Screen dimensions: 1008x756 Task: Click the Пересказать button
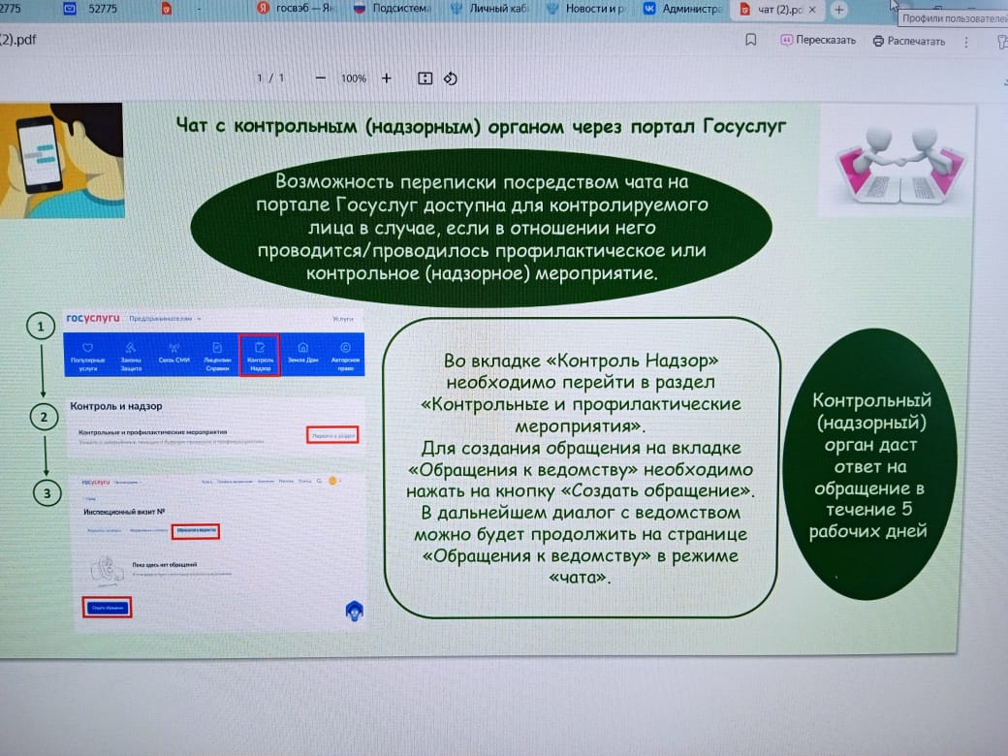[818, 40]
